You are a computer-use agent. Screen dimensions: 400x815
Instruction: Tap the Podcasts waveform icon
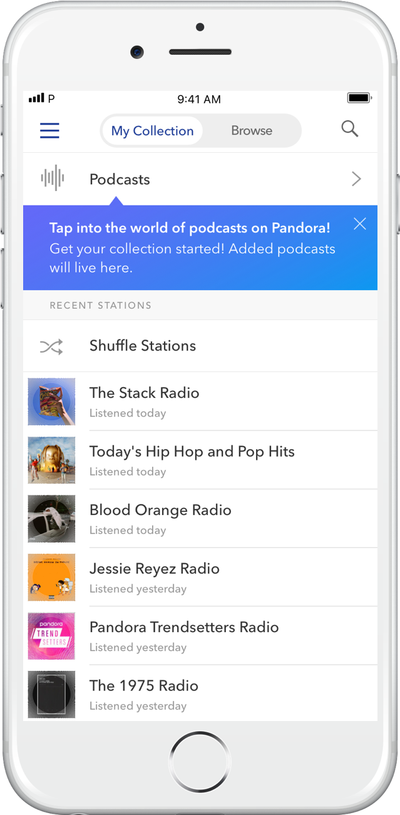coord(53,179)
